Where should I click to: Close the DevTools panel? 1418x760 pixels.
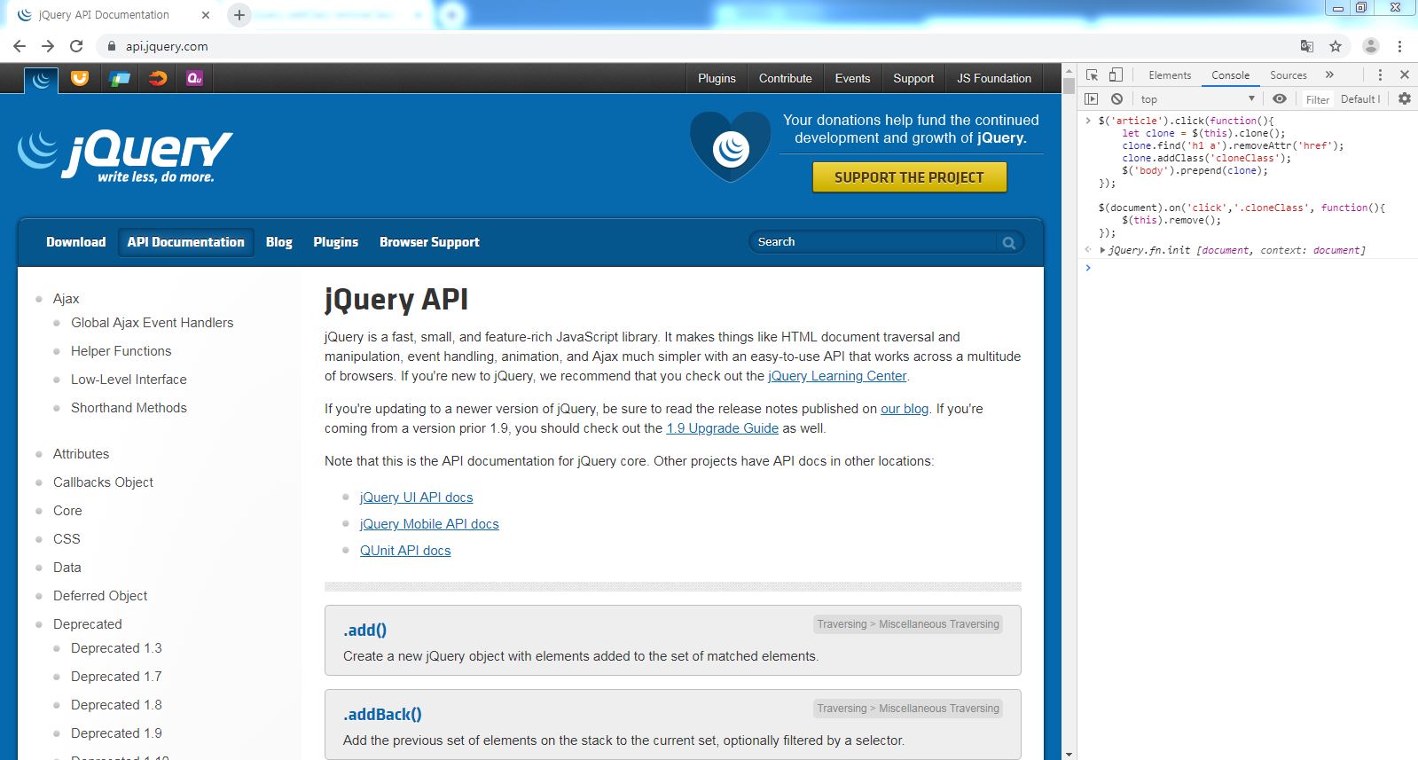1405,75
